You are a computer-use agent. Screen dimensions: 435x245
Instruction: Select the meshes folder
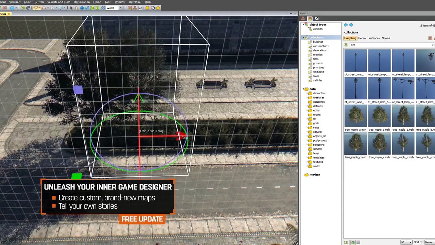coord(315,175)
